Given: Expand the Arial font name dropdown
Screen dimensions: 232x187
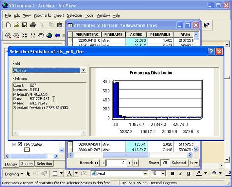Looking at the screenshot, I should point(146,174).
